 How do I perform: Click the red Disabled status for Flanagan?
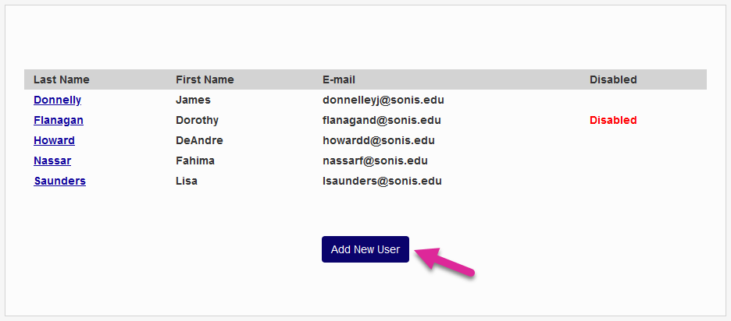pos(613,120)
